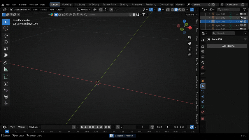Click the zoom magnifier in the viewport

click(190, 37)
